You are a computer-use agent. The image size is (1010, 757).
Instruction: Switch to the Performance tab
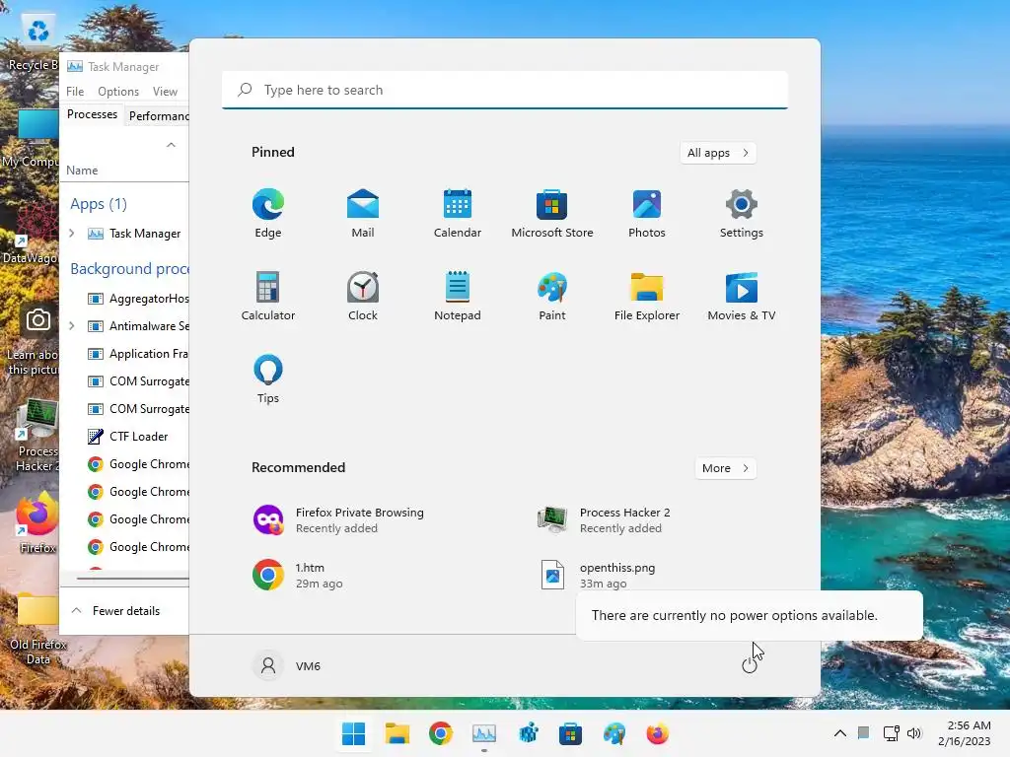(x=158, y=116)
